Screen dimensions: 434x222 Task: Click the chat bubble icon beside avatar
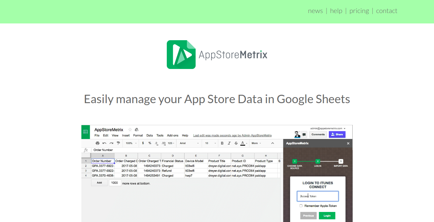point(304,135)
